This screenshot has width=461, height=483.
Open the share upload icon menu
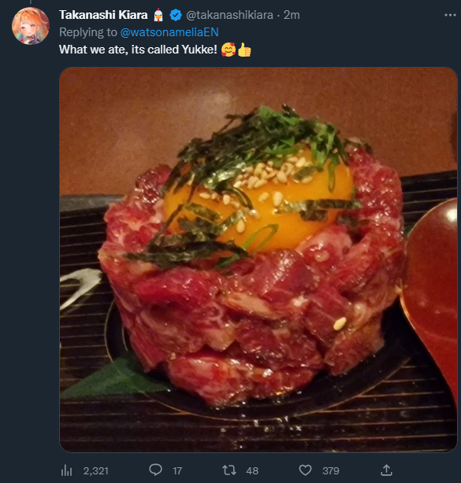(386, 470)
